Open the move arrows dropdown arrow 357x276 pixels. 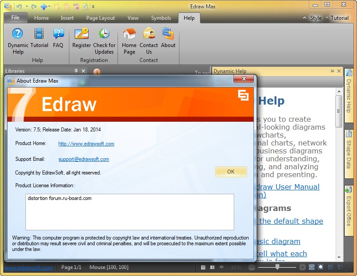49,7
